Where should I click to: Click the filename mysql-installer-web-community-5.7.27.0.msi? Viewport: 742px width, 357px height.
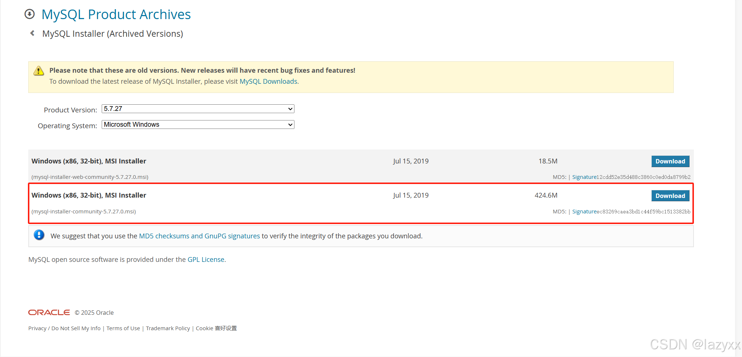click(x=90, y=177)
